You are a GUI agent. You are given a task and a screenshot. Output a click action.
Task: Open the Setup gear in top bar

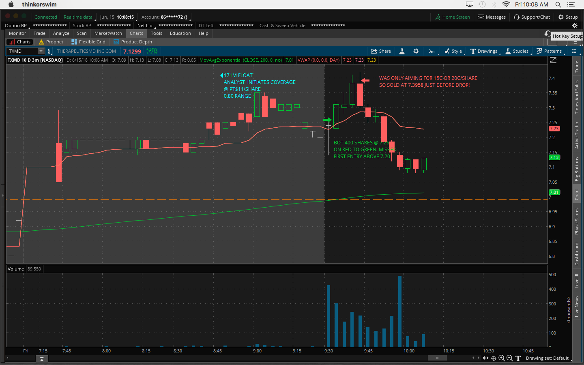[x=568, y=17]
